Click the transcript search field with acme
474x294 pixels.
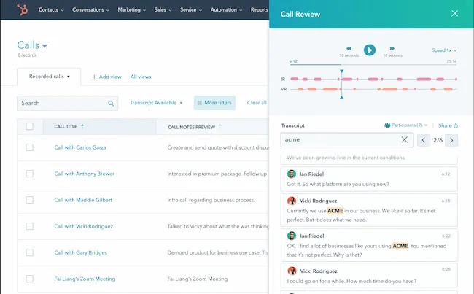click(x=347, y=140)
